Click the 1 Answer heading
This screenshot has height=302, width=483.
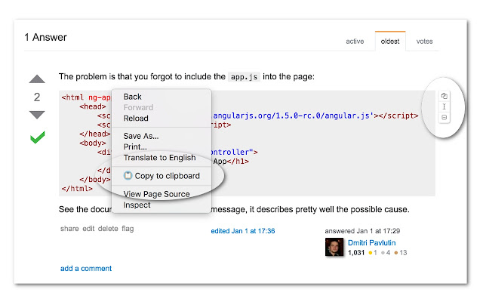click(x=45, y=37)
